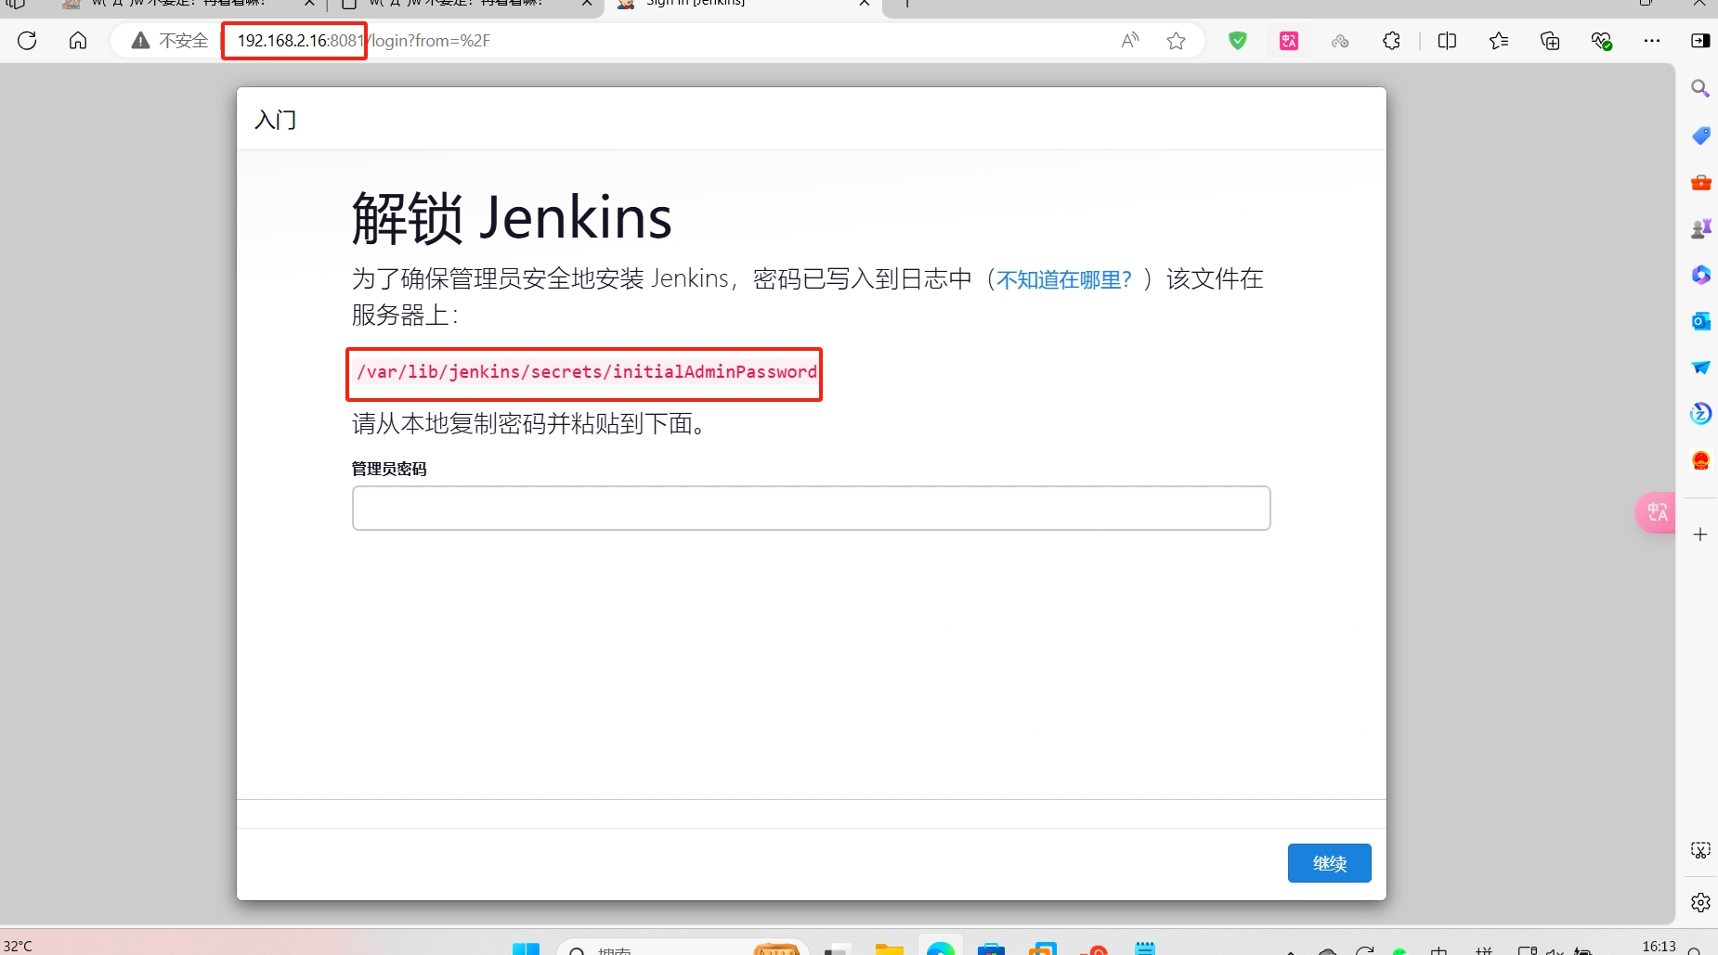Open Collections panel
Screen dimensions: 1718x955
1550,40
